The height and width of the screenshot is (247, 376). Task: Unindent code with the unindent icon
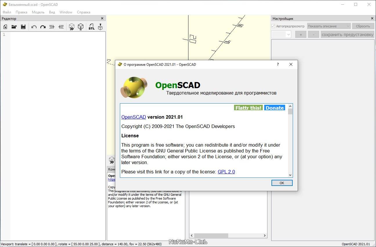point(52,27)
